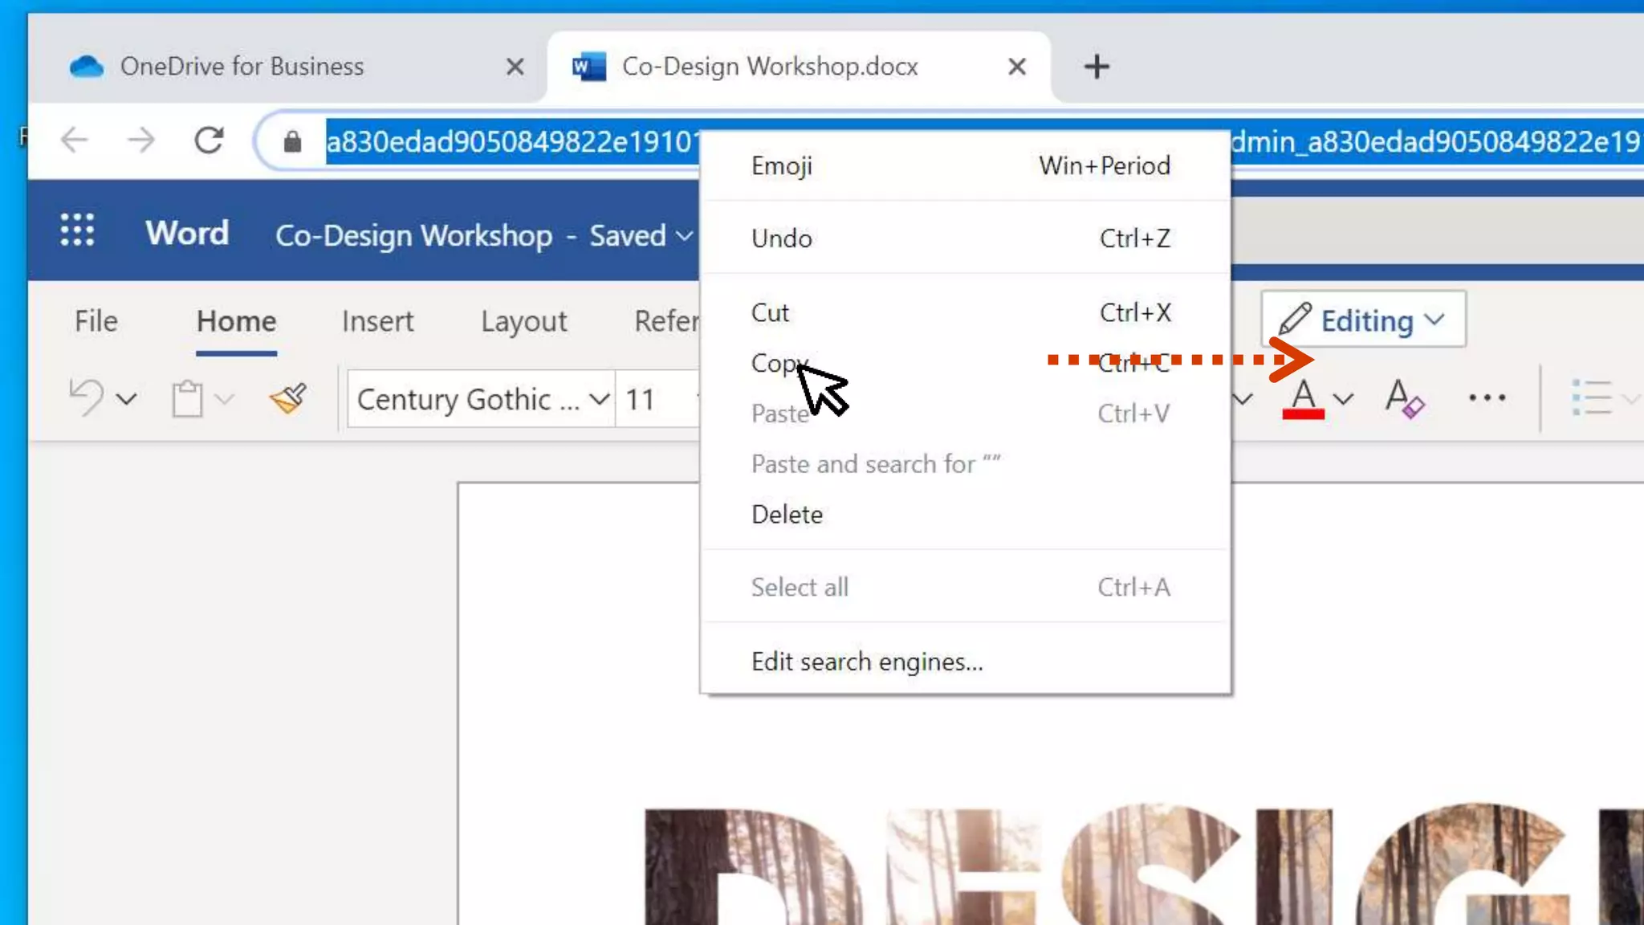Click the Paste clipboard icon
1644x925 pixels.
(187, 398)
